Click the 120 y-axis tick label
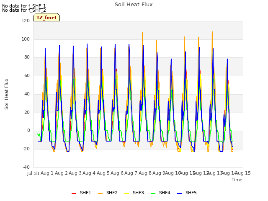Image resolution: width=268 pixels, height=201 pixels. [26, 21]
